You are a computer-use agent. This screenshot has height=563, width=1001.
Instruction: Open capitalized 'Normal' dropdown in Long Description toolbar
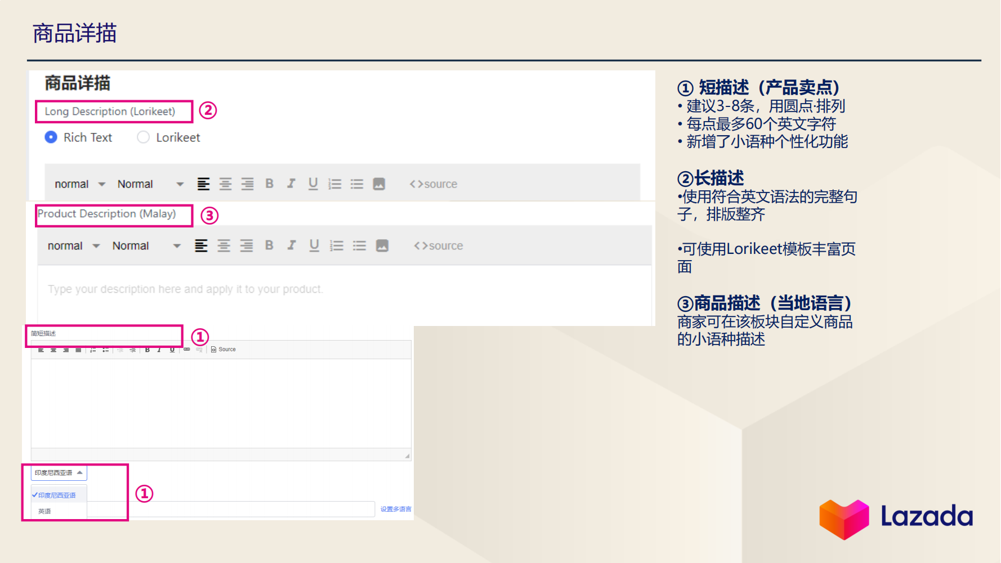click(x=151, y=184)
